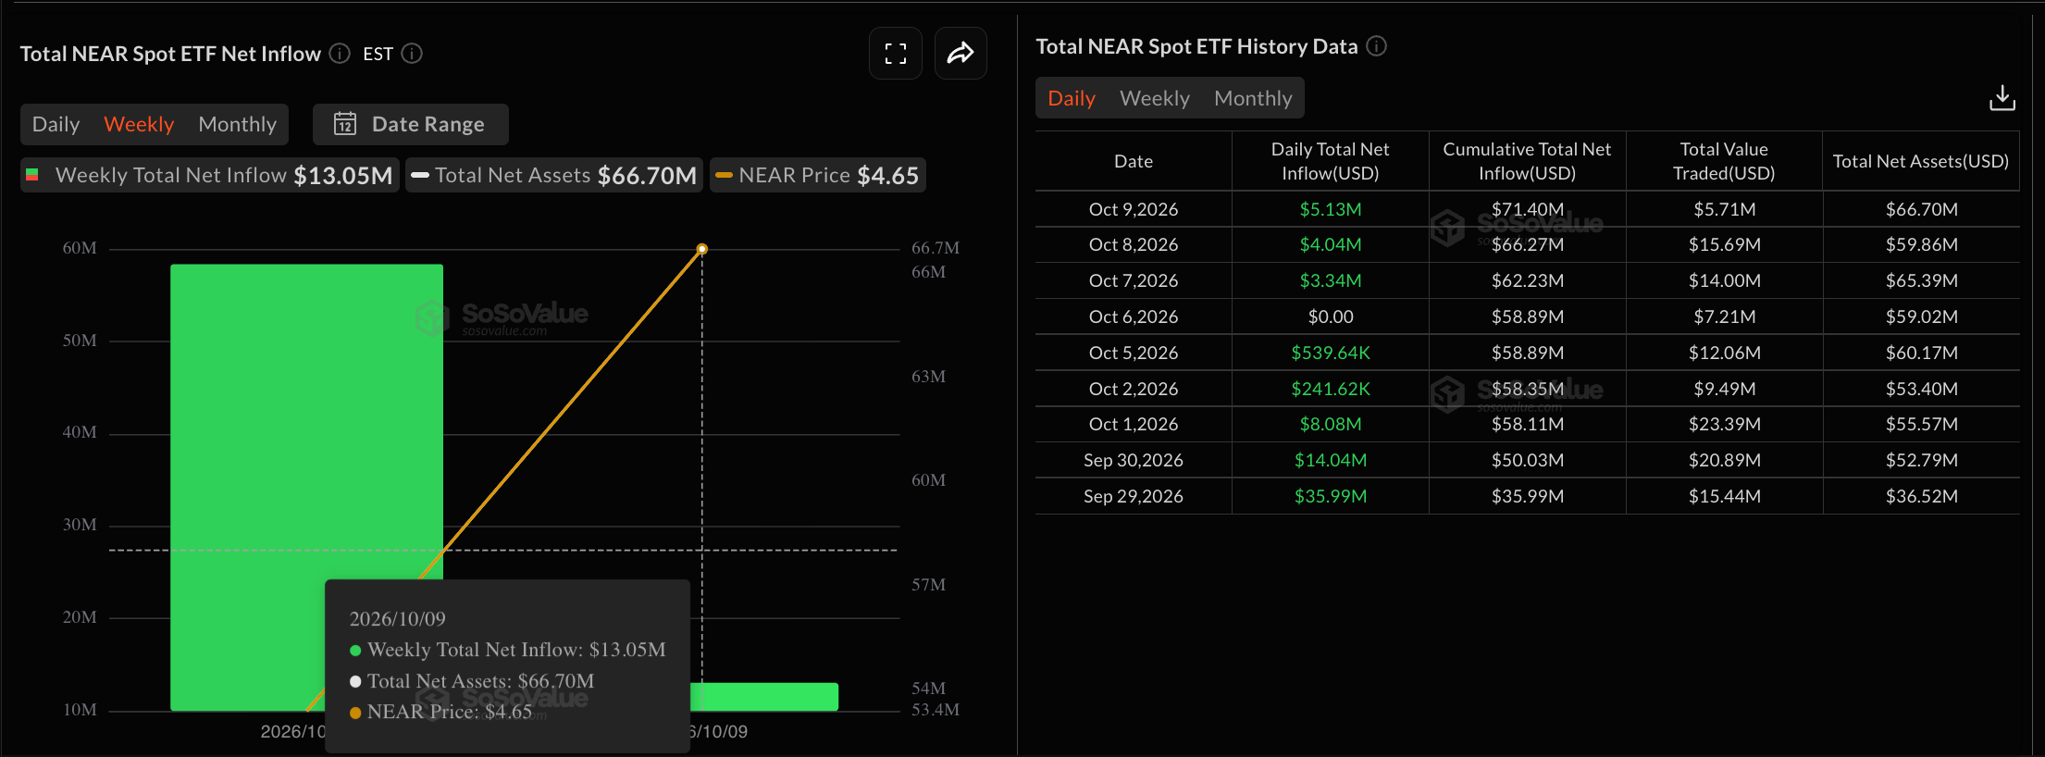Select Weekly tab on the chart

click(139, 124)
